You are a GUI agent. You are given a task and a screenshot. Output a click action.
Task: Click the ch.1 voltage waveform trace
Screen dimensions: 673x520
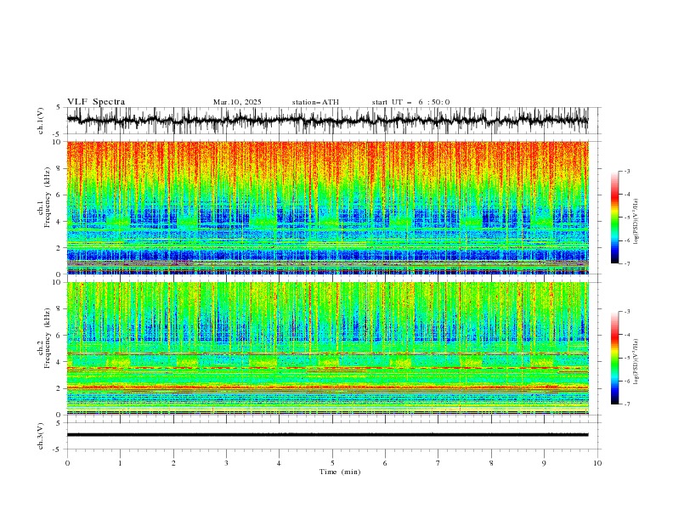327,121
